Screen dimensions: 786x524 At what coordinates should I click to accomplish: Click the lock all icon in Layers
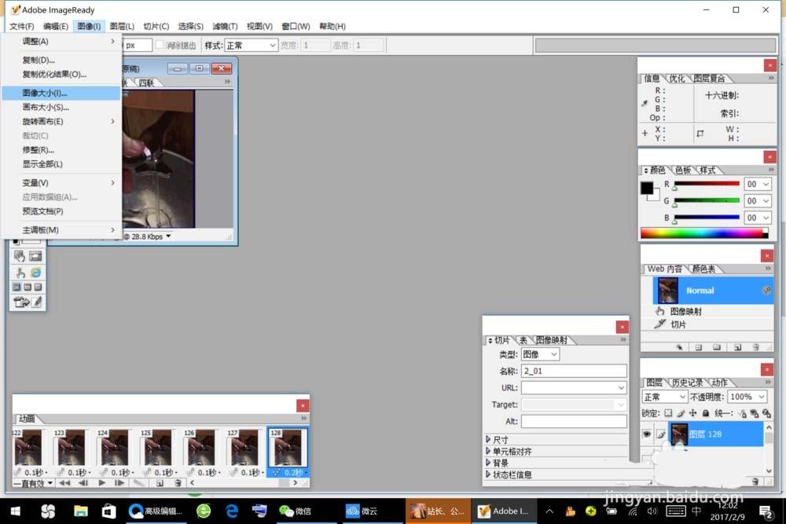(x=706, y=413)
